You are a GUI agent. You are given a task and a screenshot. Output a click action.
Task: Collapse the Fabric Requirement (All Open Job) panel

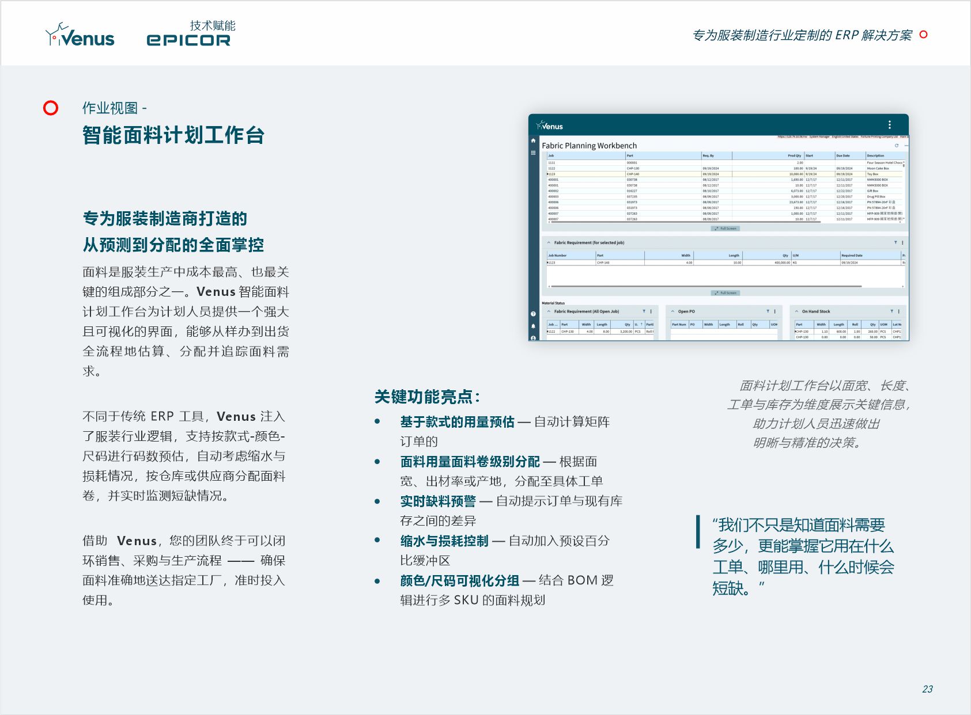(x=549, y=311)
